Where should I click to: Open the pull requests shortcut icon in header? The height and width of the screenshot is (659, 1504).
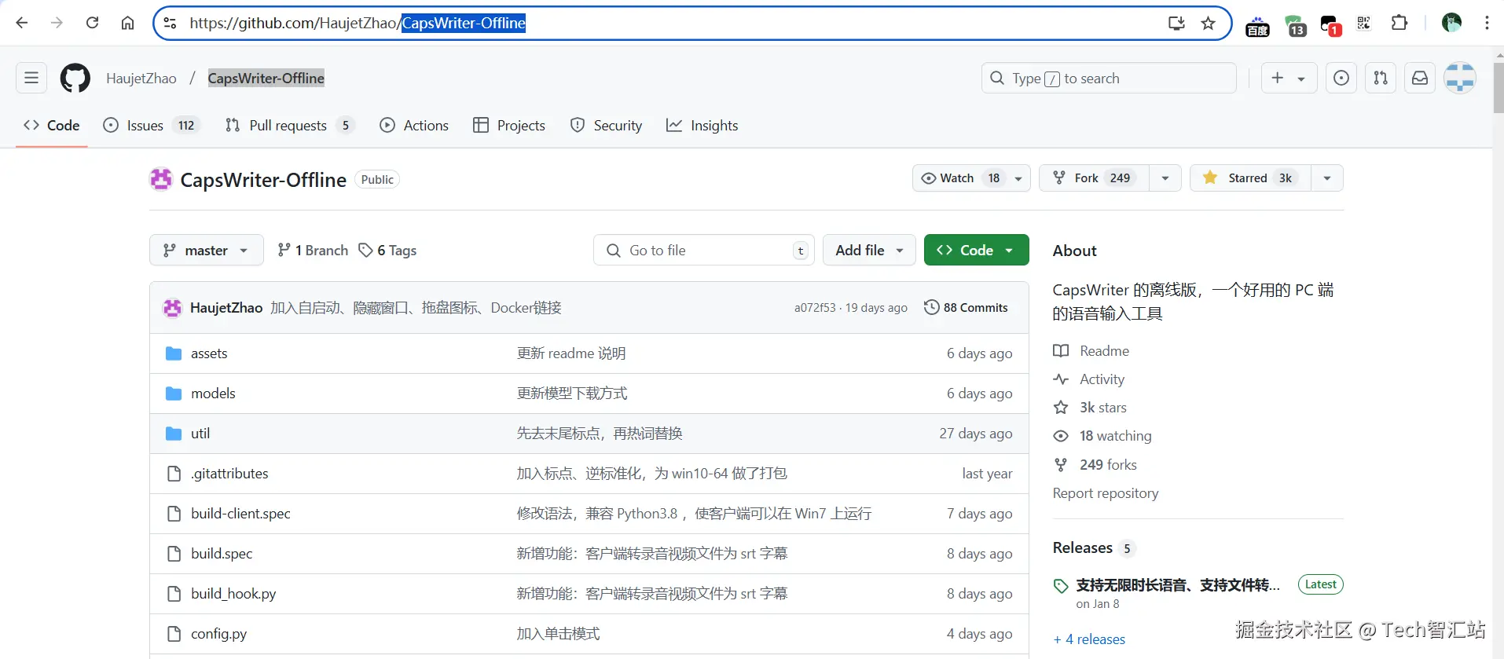point(1381,78)
